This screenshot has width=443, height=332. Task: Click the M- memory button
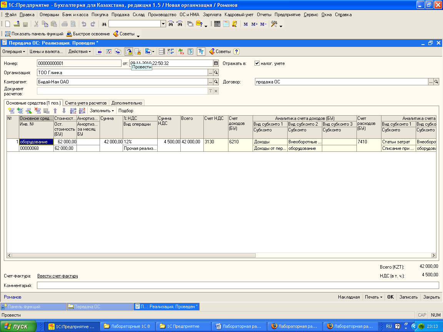(263, 24)
